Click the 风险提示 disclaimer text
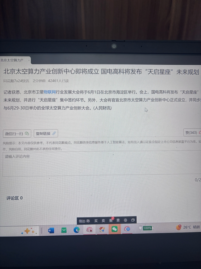Image resolution: width=201 pixels, height=269 pixels. (102, 146)
